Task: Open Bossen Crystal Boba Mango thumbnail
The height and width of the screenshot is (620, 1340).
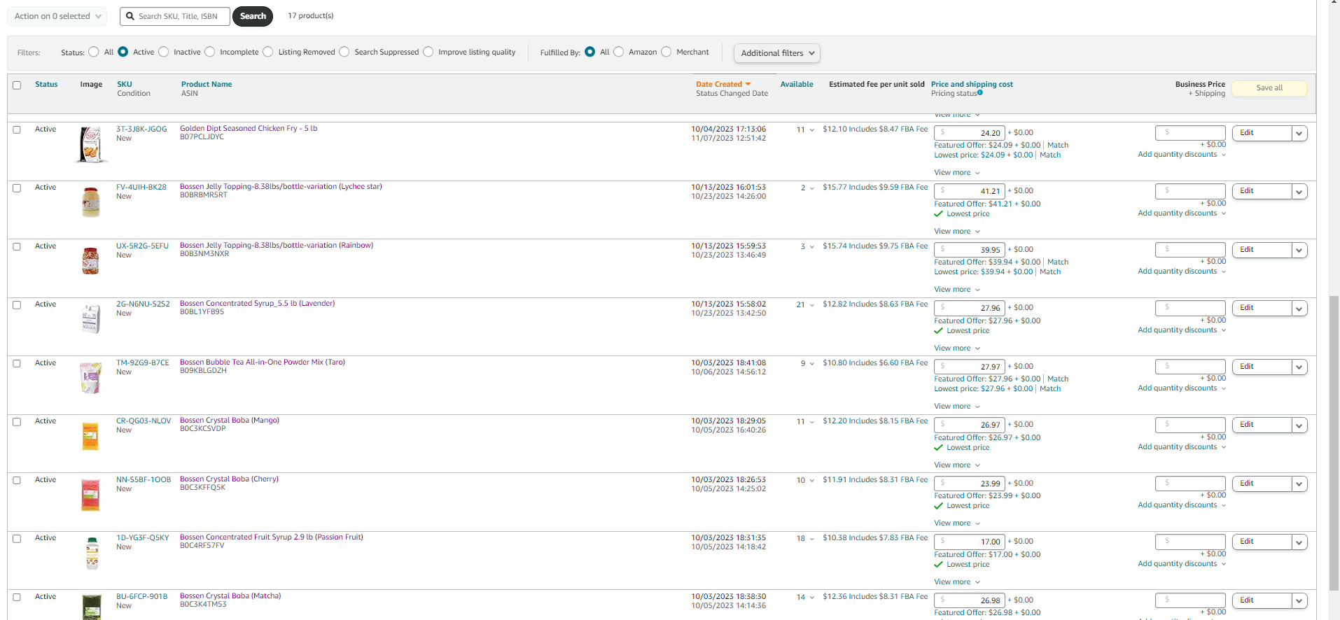Action: [91, 436]
